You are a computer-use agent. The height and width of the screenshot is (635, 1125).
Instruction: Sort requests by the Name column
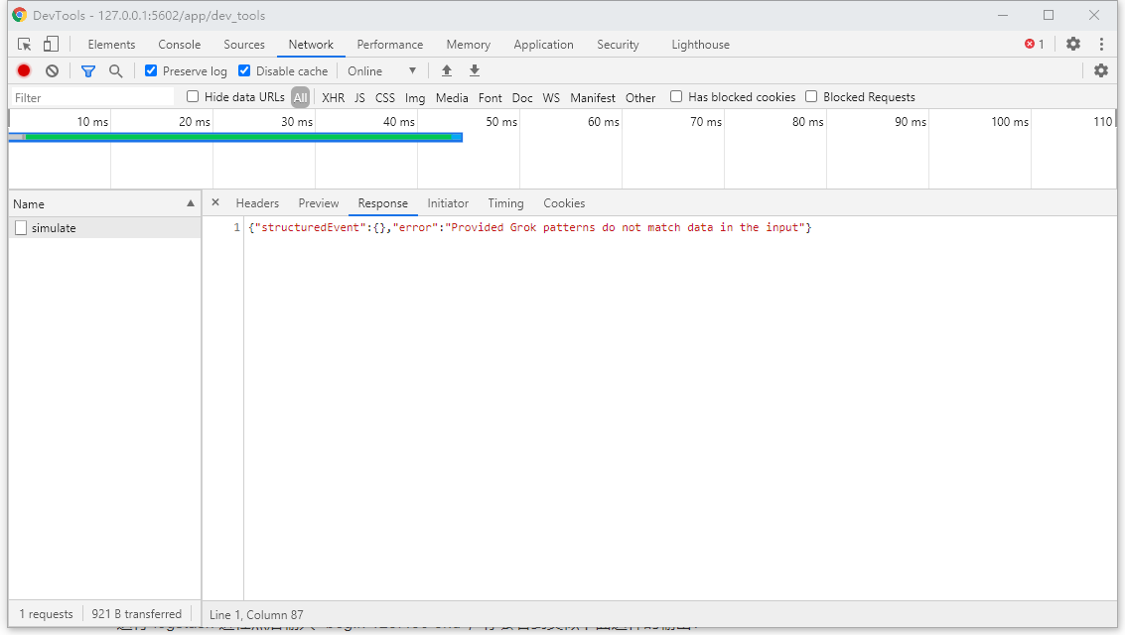click(104, 203)
